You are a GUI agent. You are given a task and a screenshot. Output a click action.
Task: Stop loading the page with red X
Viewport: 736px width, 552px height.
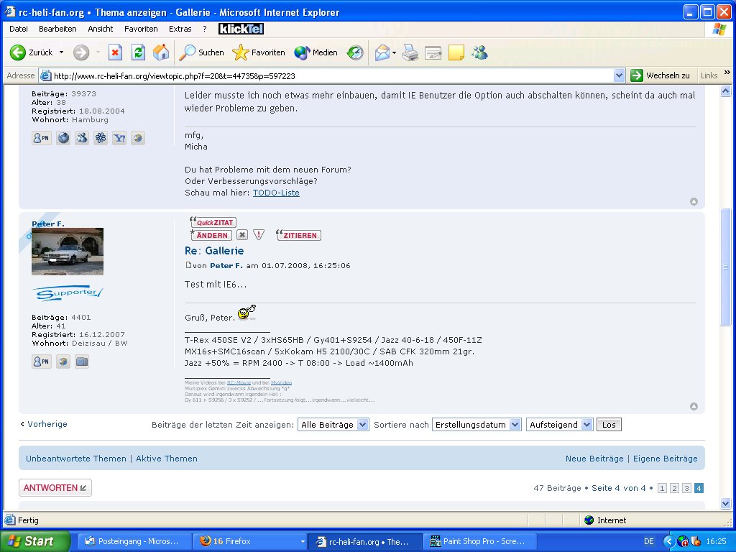tap(115, 52)
